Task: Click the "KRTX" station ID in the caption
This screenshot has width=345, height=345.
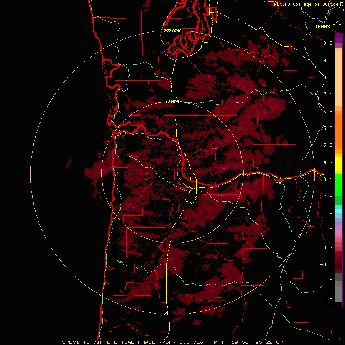Action: [220, 342]
